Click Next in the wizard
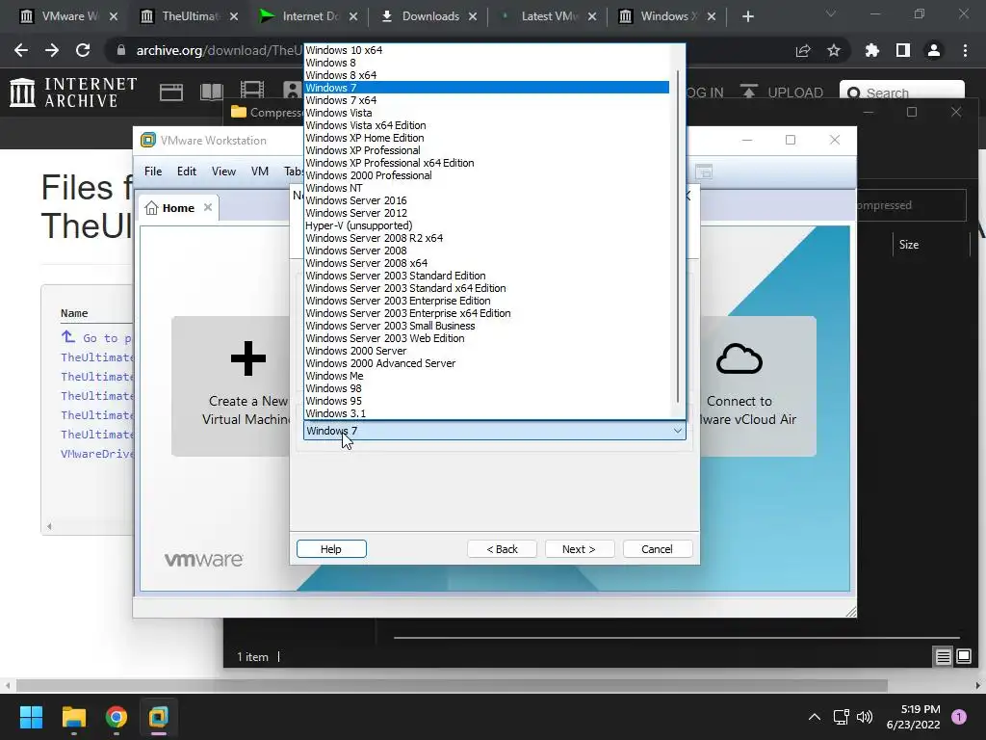The image size is (986, 740). (x=579, y=549)
